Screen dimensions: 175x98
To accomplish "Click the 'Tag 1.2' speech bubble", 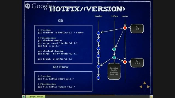I will (x=137, y=29).
